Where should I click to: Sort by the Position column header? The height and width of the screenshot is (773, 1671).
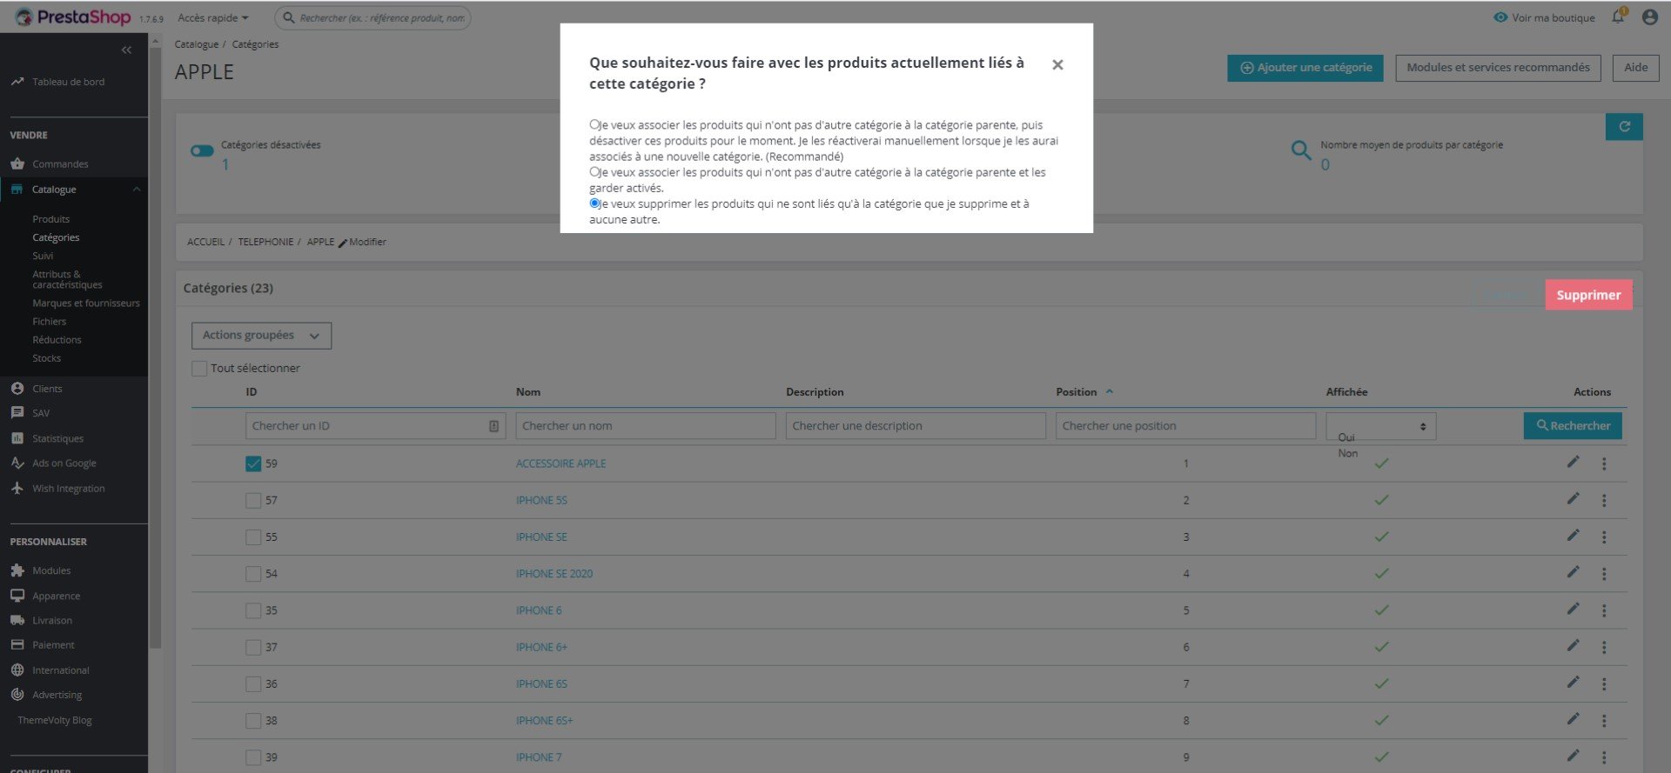tap(1084, 392)
